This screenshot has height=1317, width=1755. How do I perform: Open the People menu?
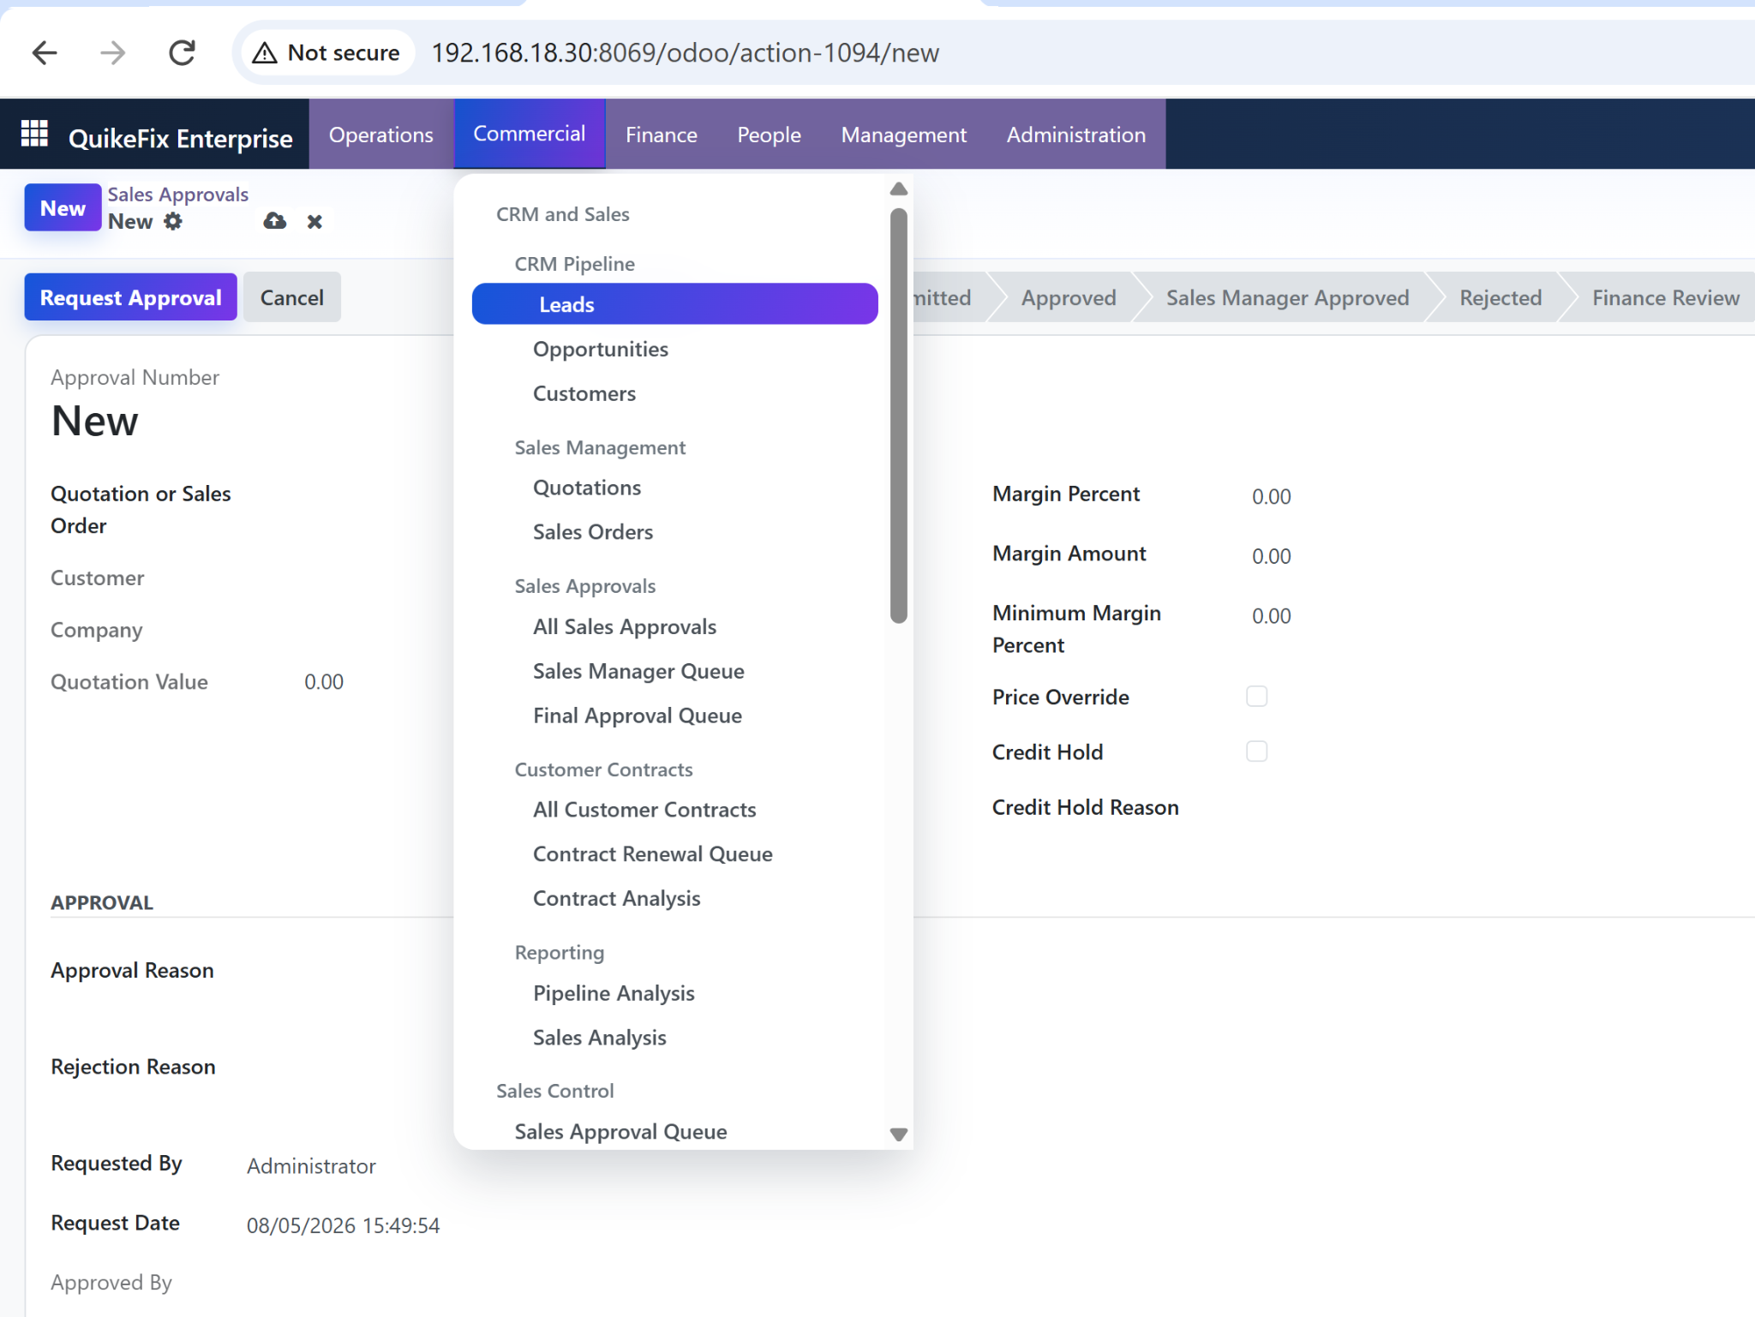(769, 135)
